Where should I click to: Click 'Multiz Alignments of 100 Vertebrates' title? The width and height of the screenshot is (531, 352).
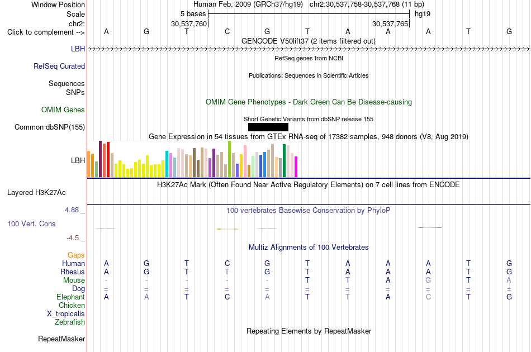click(x=309, y=248)
